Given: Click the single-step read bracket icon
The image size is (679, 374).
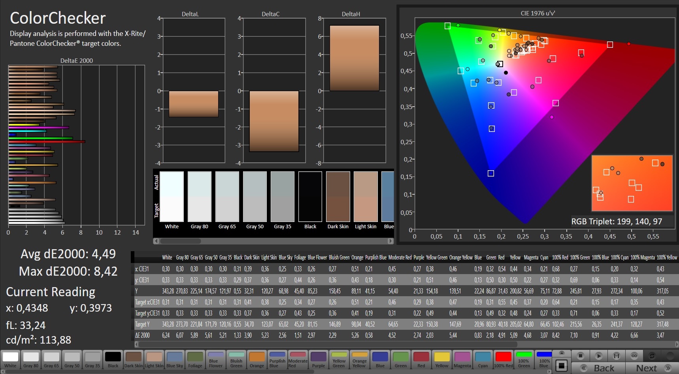Looking at the screenshot, I should click(x=616, y=356).
